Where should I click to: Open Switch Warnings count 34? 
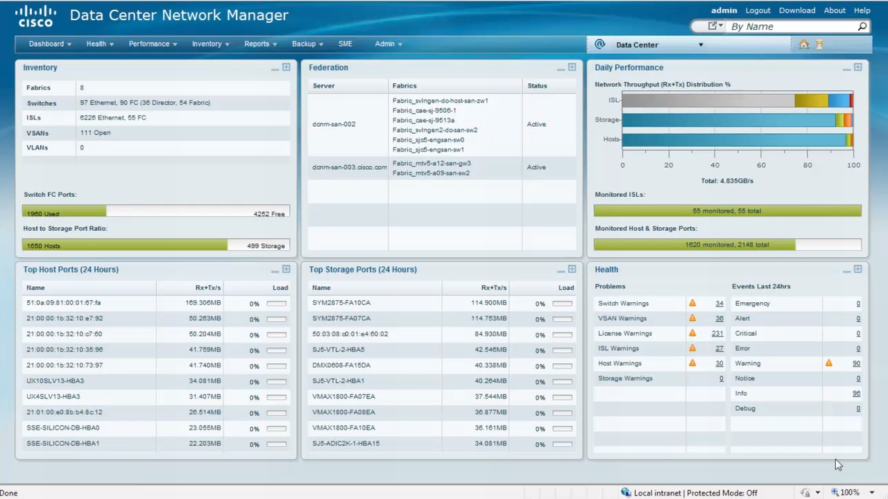coord(719,304)
